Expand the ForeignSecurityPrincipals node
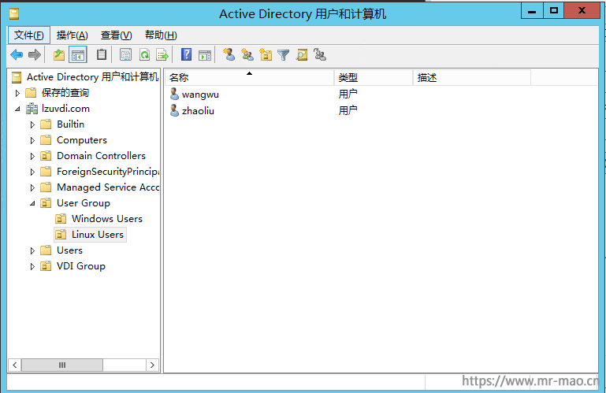Screen dimensions: 606x393 click(32, 172)
